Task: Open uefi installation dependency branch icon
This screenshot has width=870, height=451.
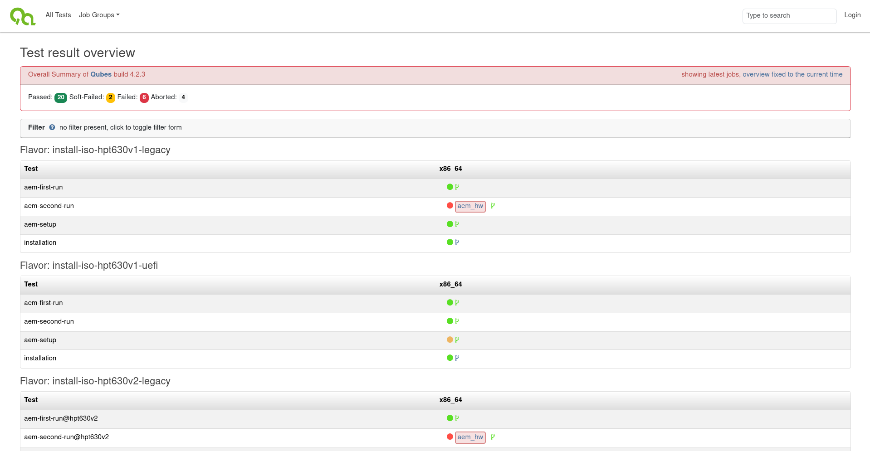Action: (457, 358)
